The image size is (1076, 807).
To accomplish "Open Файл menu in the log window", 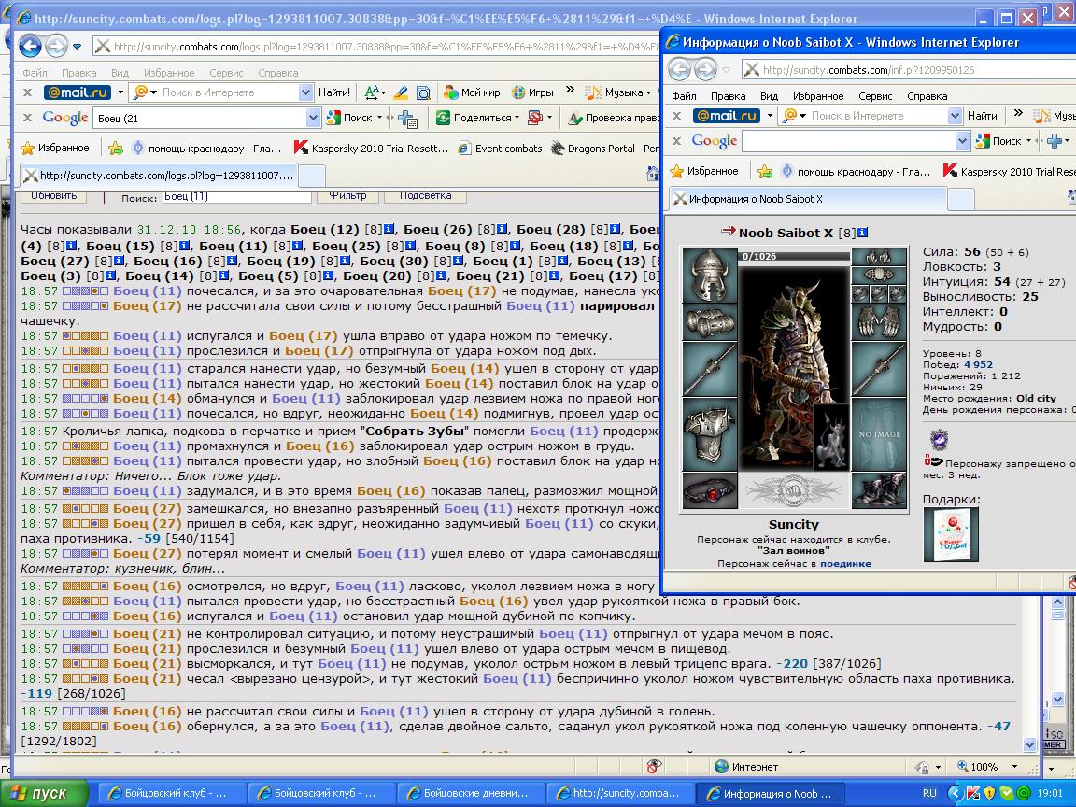I will tap(35, 73).
